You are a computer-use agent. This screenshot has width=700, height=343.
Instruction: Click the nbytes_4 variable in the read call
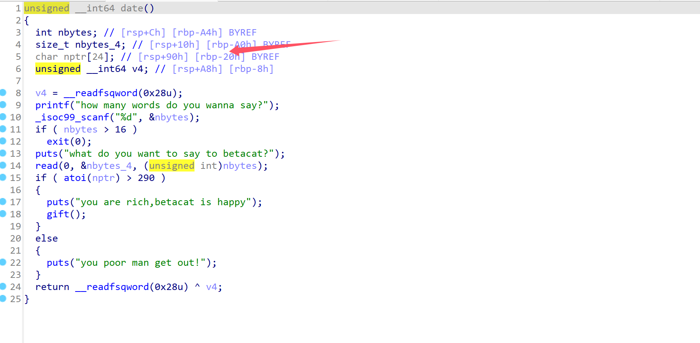[109, 166]
